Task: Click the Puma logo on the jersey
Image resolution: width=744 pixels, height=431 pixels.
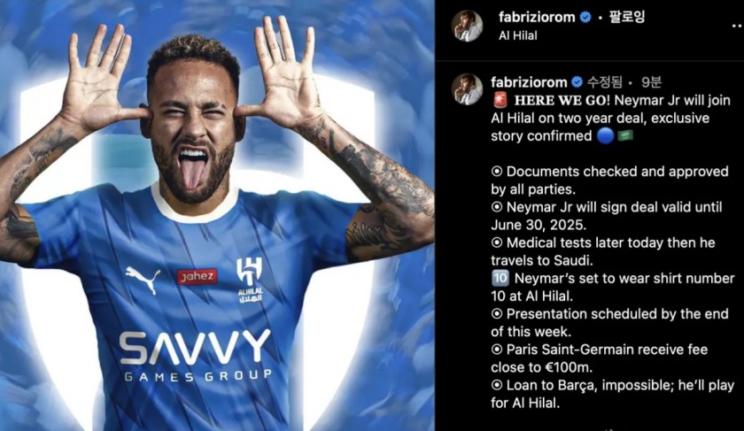Action: pos(143,280)
